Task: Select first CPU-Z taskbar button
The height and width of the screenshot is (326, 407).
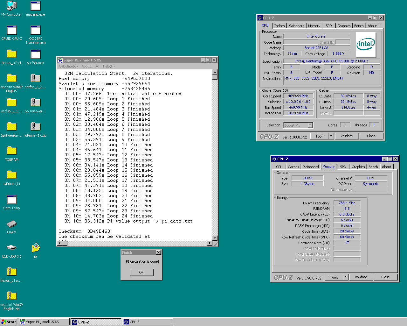Action: click(96, 322)
